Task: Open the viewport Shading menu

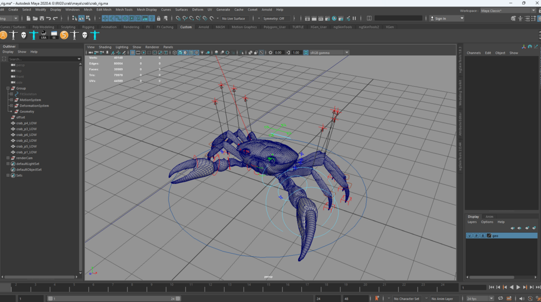Action: point(105,47)
